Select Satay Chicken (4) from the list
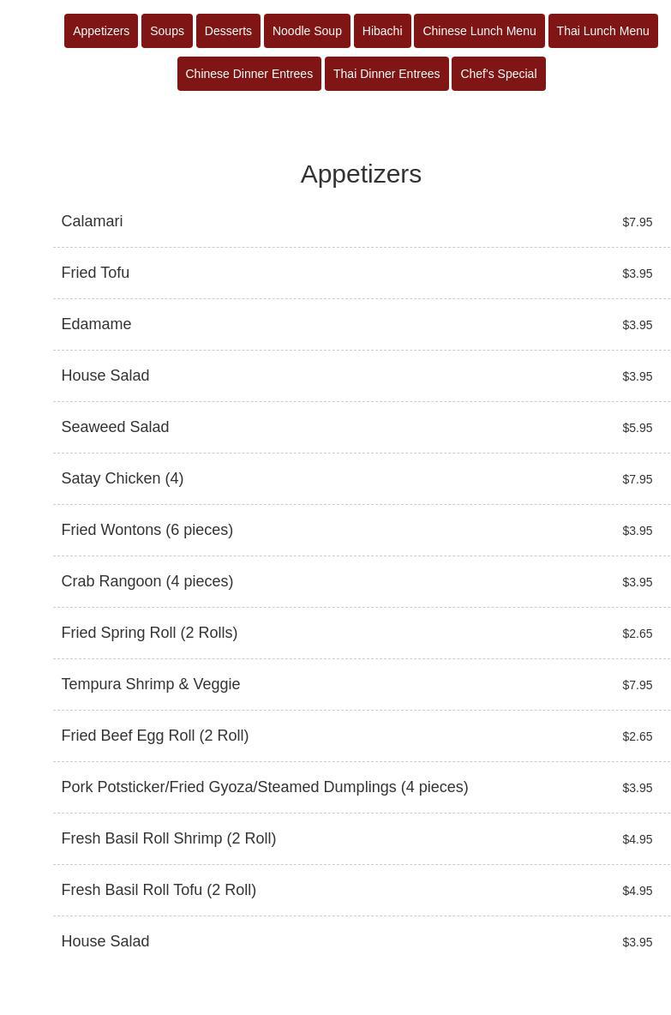 (x=123, y=478)
